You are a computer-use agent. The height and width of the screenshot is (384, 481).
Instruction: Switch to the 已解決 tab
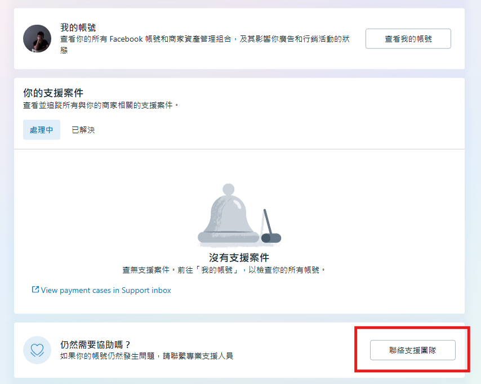click(83, 129)
